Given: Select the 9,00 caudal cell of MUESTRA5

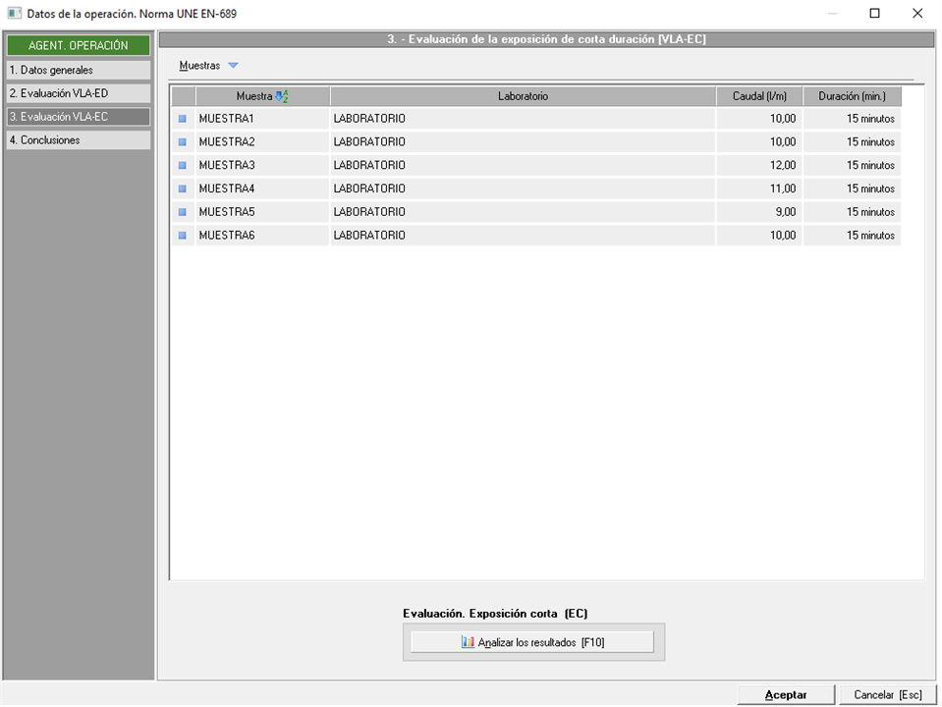Looking at the screenshot, I should click(x=759, y=212).
